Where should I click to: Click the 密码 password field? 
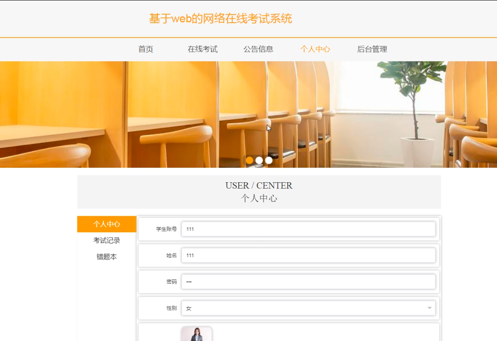pos(308,282)
